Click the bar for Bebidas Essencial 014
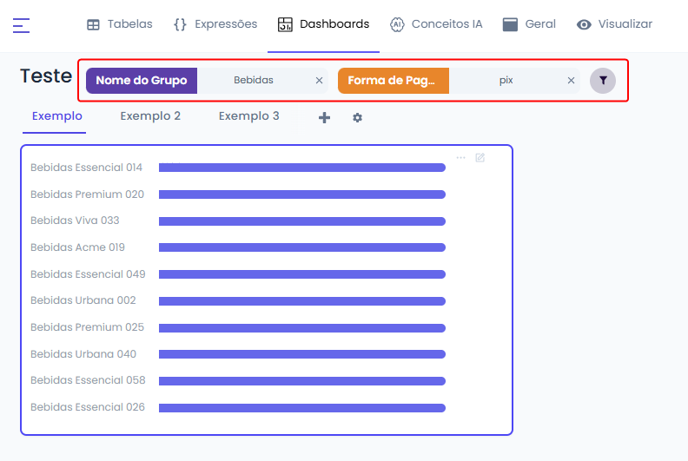The image size is (688, 461). (302, 168)
